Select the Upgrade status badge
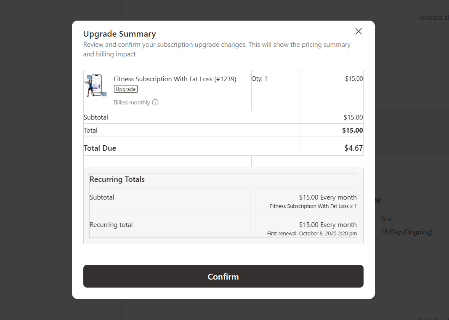 click(125, 89)
